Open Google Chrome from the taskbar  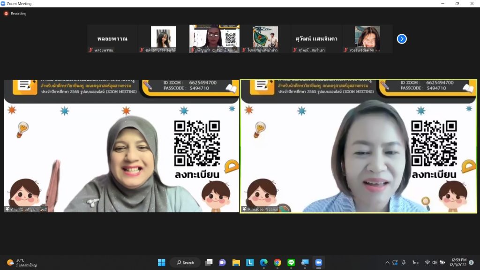[277, 262]
